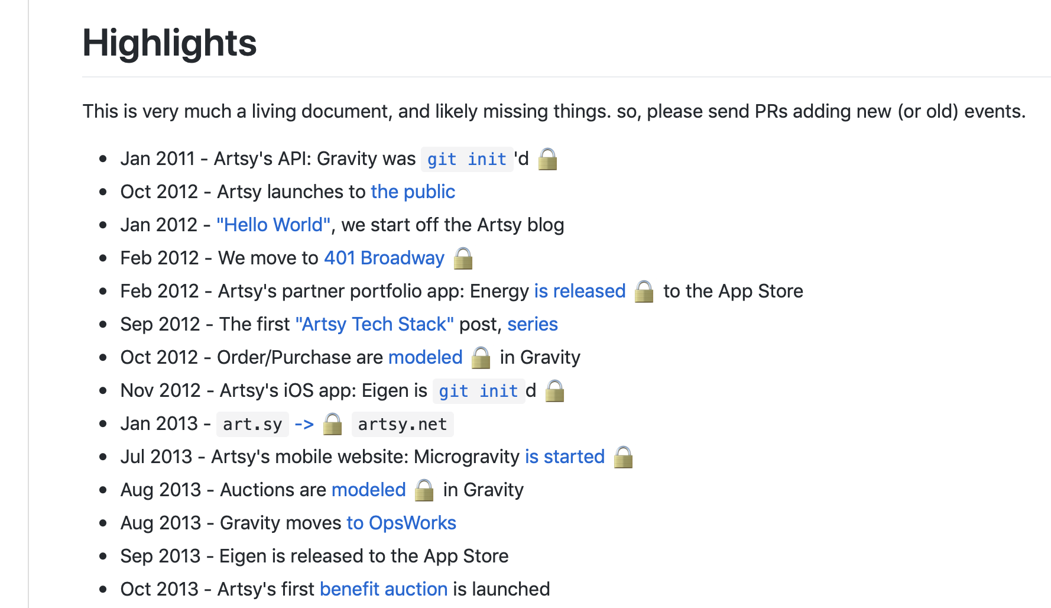Click the lock icon after 'is released'
Viewport: 1051px width, 608px height.
(x=644, y=291)
